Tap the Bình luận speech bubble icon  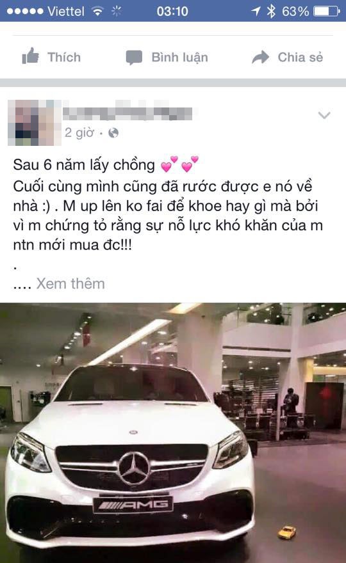coord(134,58)
